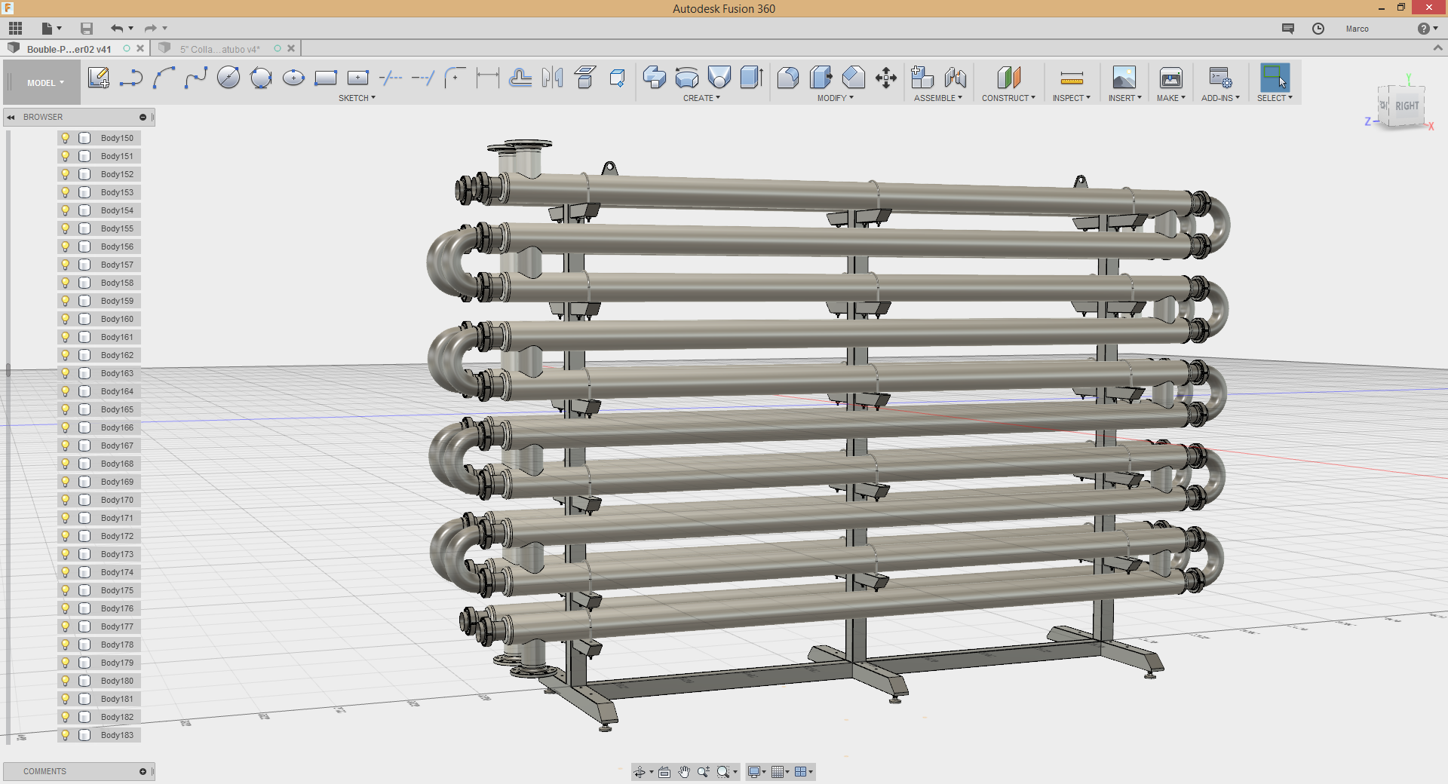
Task: Toggle the light bulb beside Body158
Action: pos(66,283)
